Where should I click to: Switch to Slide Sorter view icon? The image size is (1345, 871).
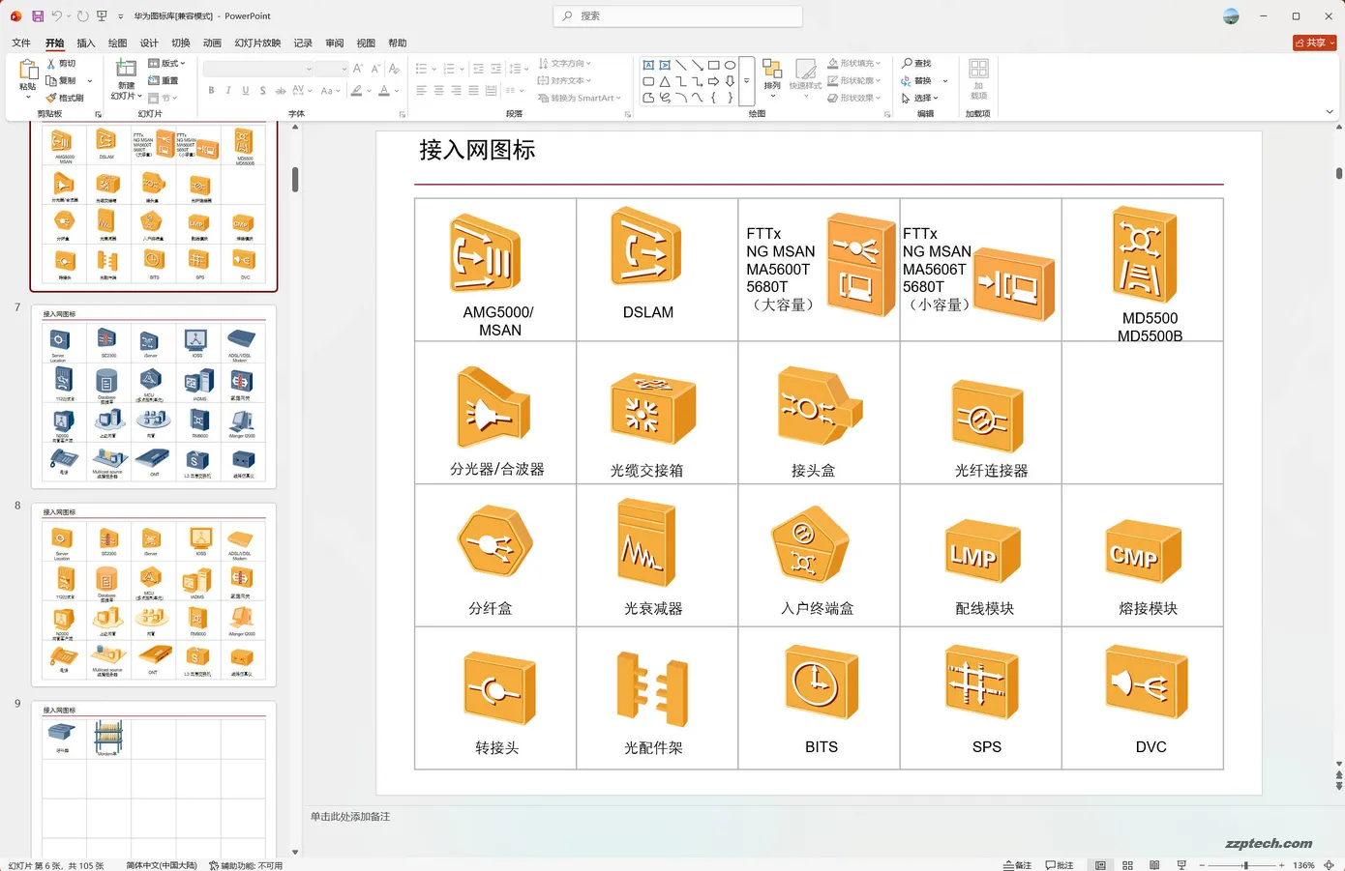point(1127,865)
